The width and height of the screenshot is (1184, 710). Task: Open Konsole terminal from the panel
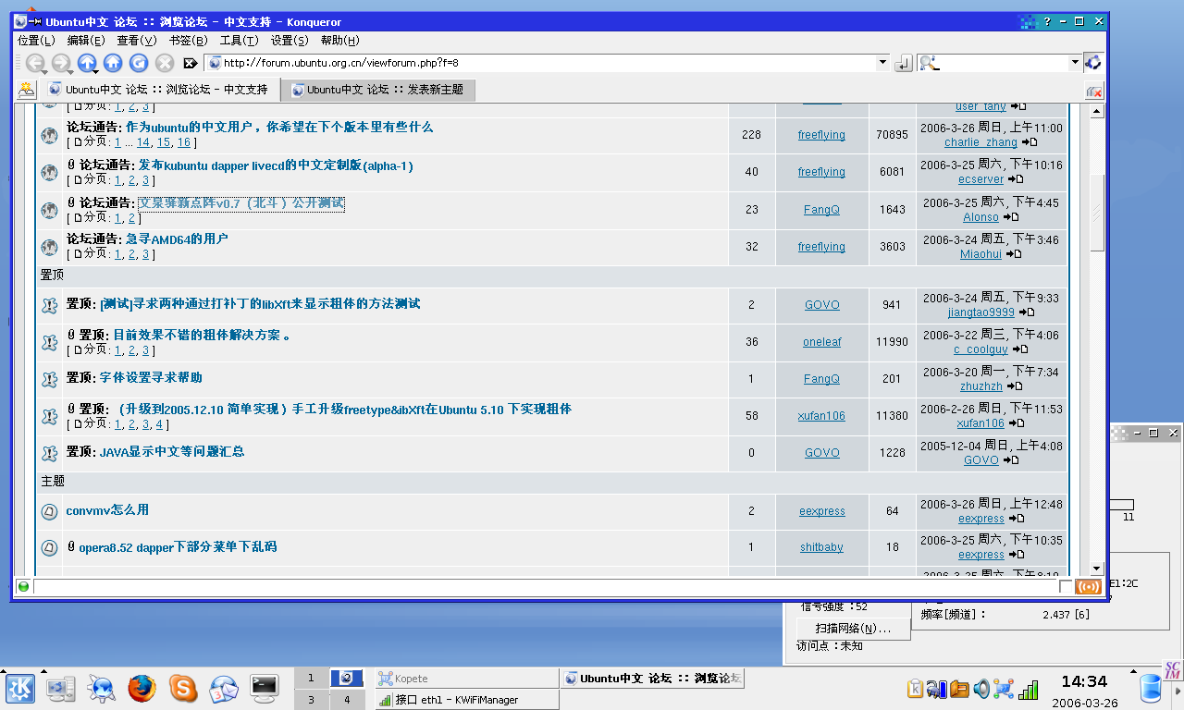(x=265, y=687)
